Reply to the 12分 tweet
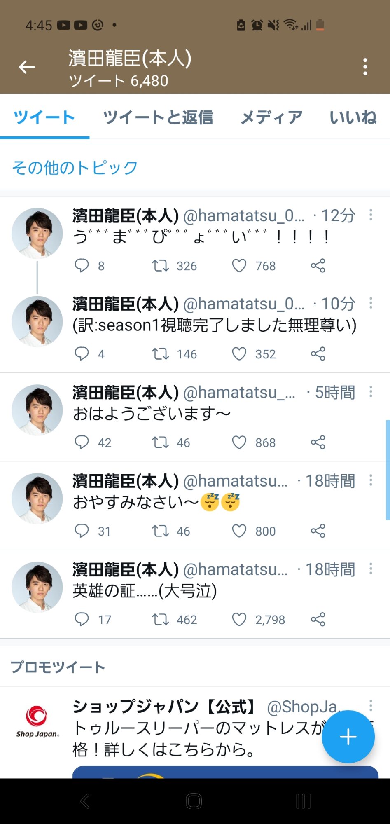 pyautogui.click(x=82, y=266)
